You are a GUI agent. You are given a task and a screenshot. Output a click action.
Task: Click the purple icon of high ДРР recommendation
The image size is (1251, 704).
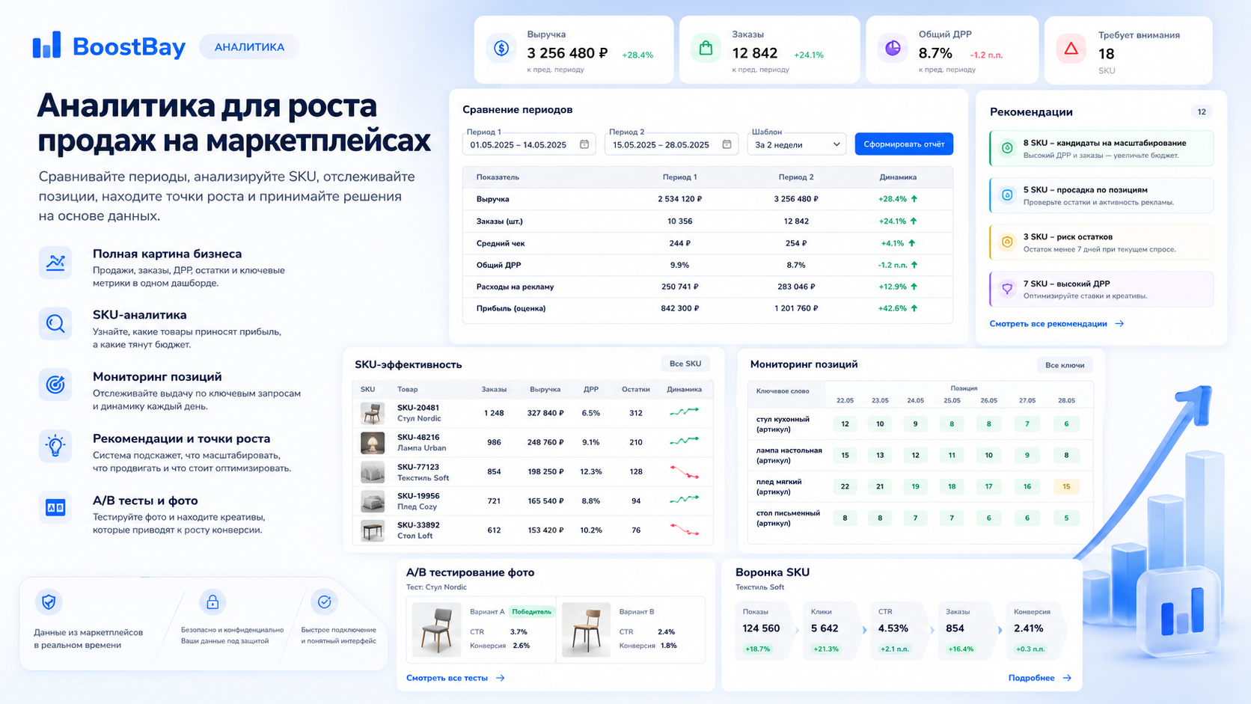[x=1007, y=289]
